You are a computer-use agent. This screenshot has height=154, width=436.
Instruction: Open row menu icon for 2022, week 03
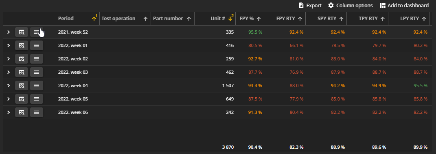pyautogui.click(x=36, y=72)
